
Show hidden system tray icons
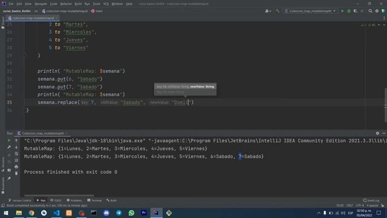(x=319, y=213)
